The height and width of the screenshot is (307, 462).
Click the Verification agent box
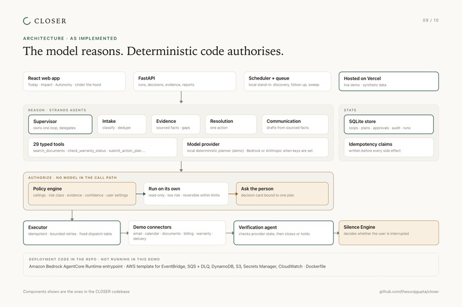pyautogui.click(x=283, y=233)
